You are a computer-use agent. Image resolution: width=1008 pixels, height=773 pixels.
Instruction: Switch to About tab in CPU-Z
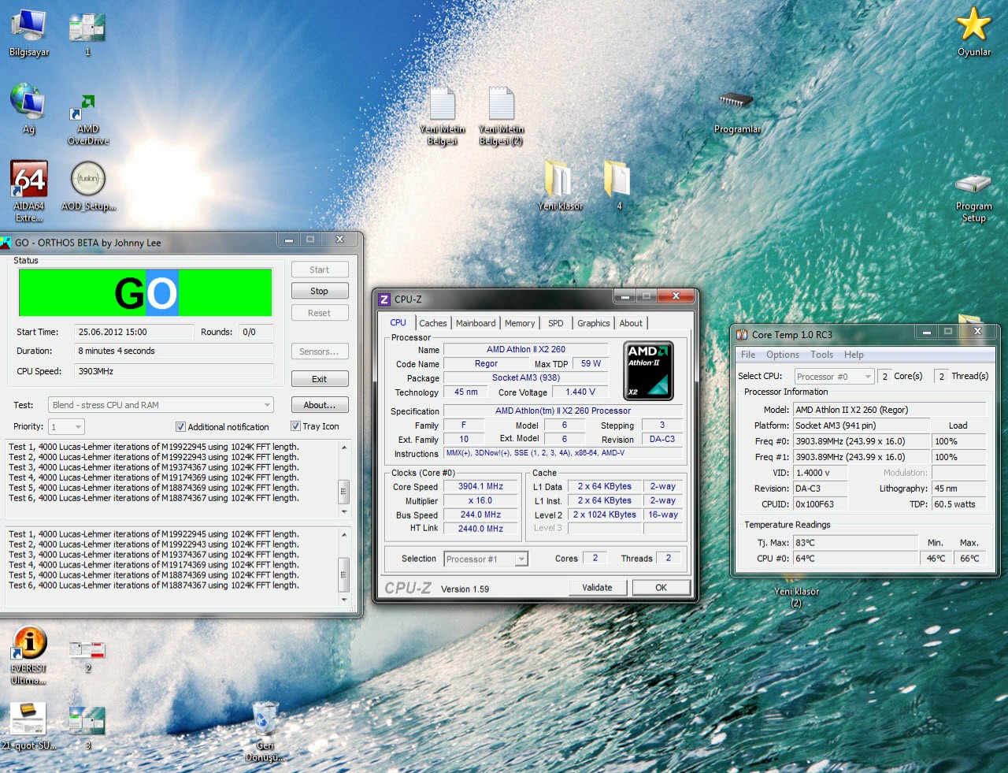[631, 323]
